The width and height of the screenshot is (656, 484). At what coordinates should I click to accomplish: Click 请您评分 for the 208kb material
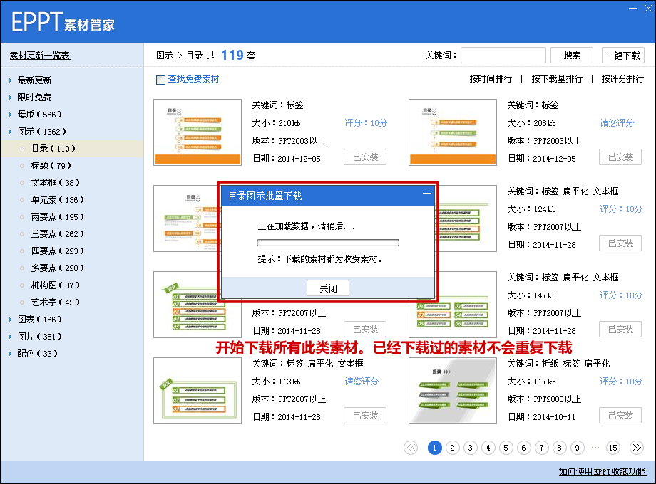[617, 122]
